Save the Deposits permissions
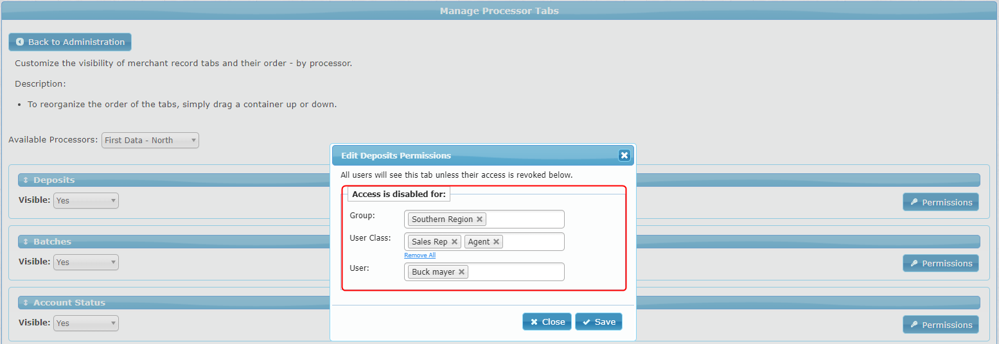The image size is (999, 344). pyautogui.click(x=599, y=322)
